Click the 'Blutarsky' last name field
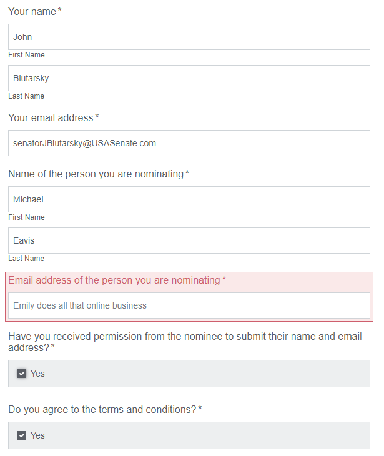Screen dimensions: 384x456 pyautogui.click(x=189, y=78)
